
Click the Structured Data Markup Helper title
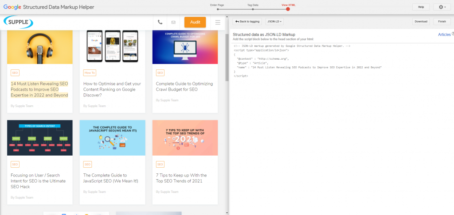pos(58,7)
